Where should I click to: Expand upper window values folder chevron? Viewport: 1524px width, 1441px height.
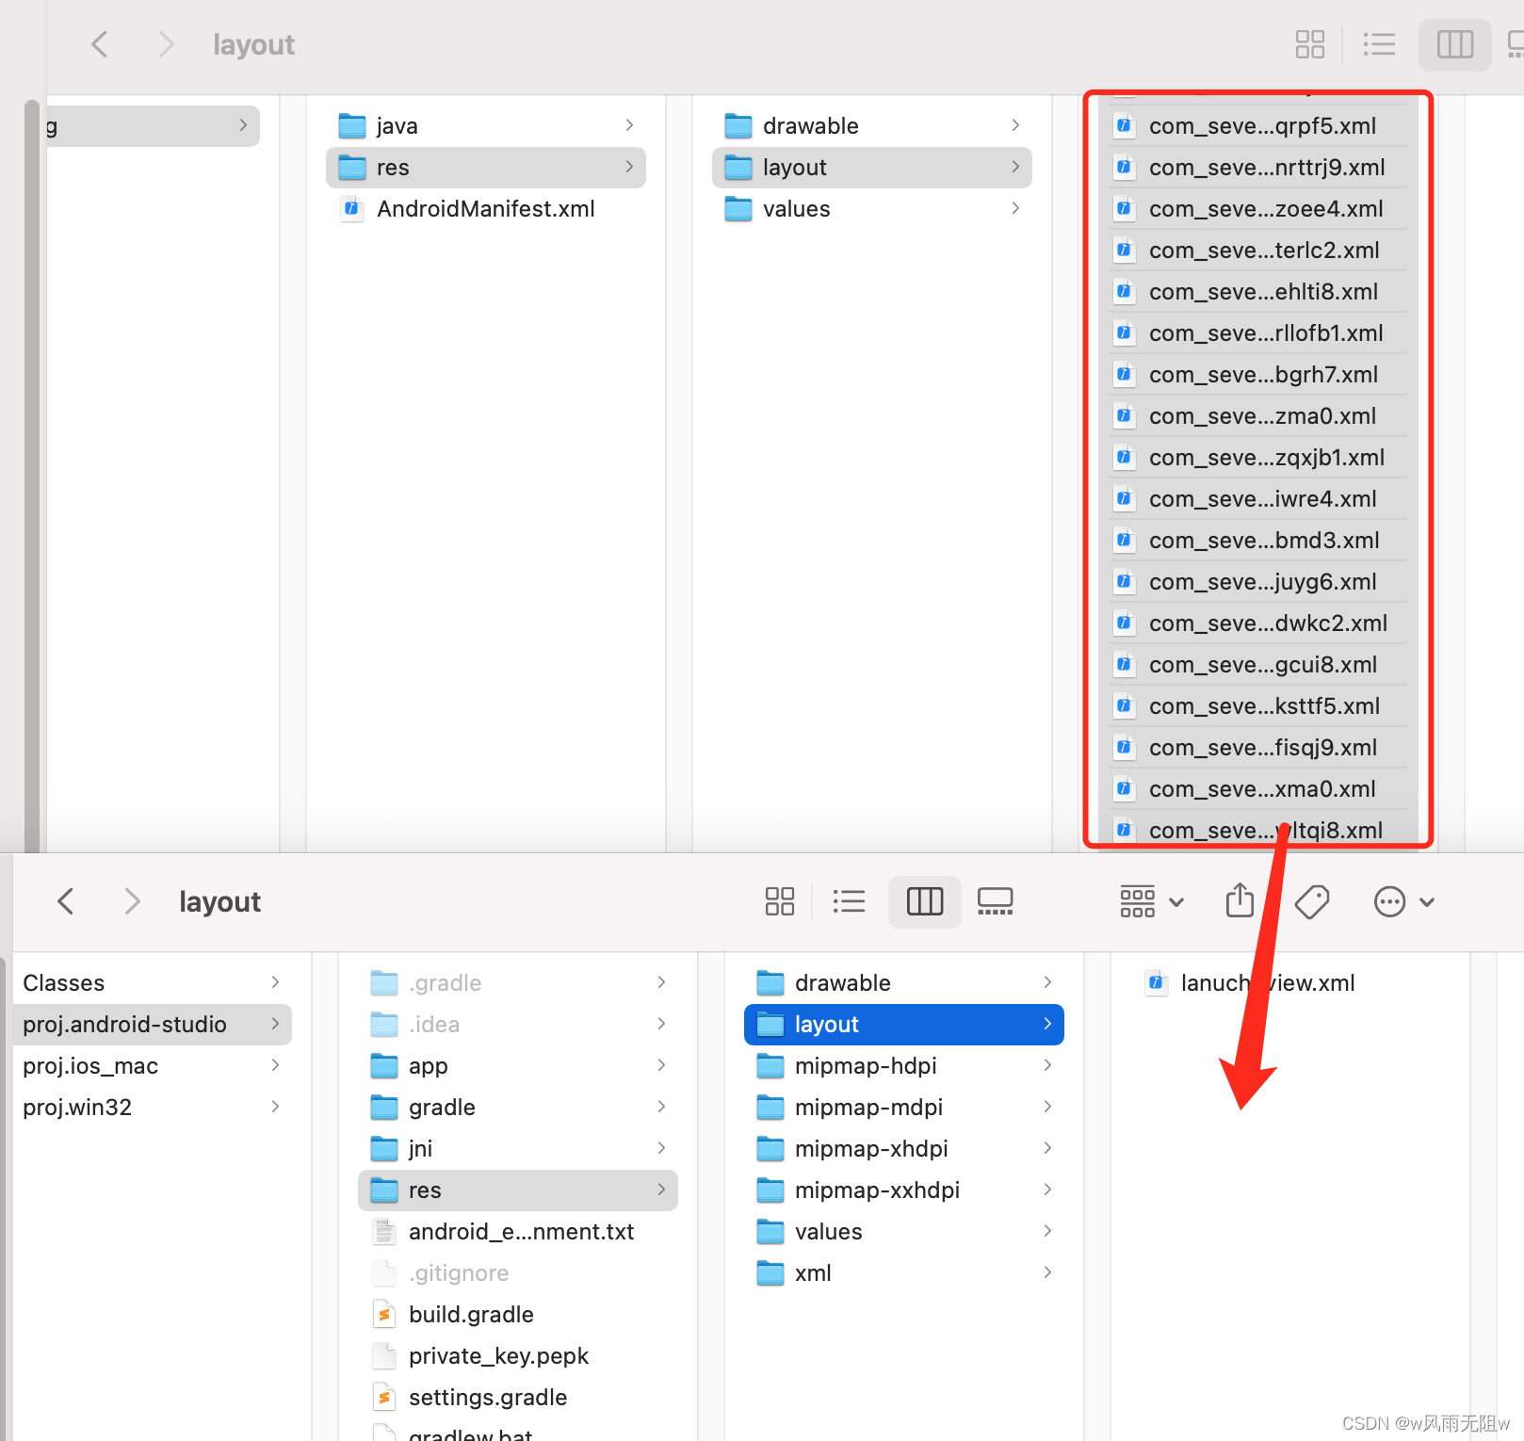(1015, 208)
